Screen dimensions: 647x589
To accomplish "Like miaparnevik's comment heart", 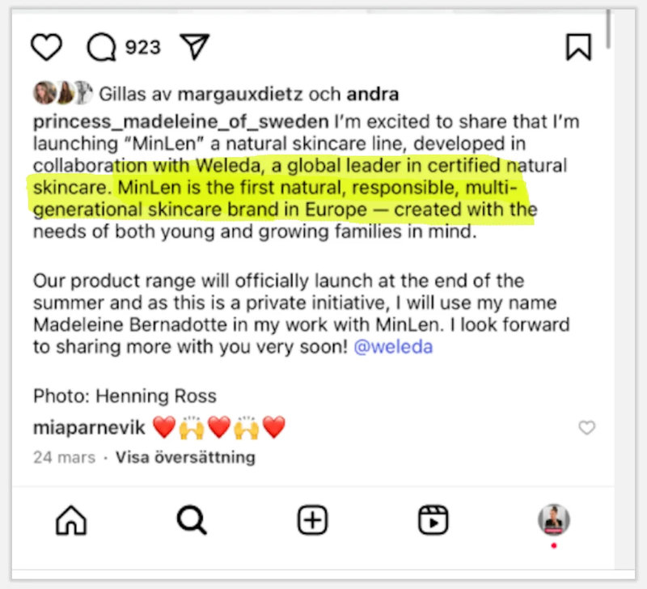I will (x=587, y=428).
